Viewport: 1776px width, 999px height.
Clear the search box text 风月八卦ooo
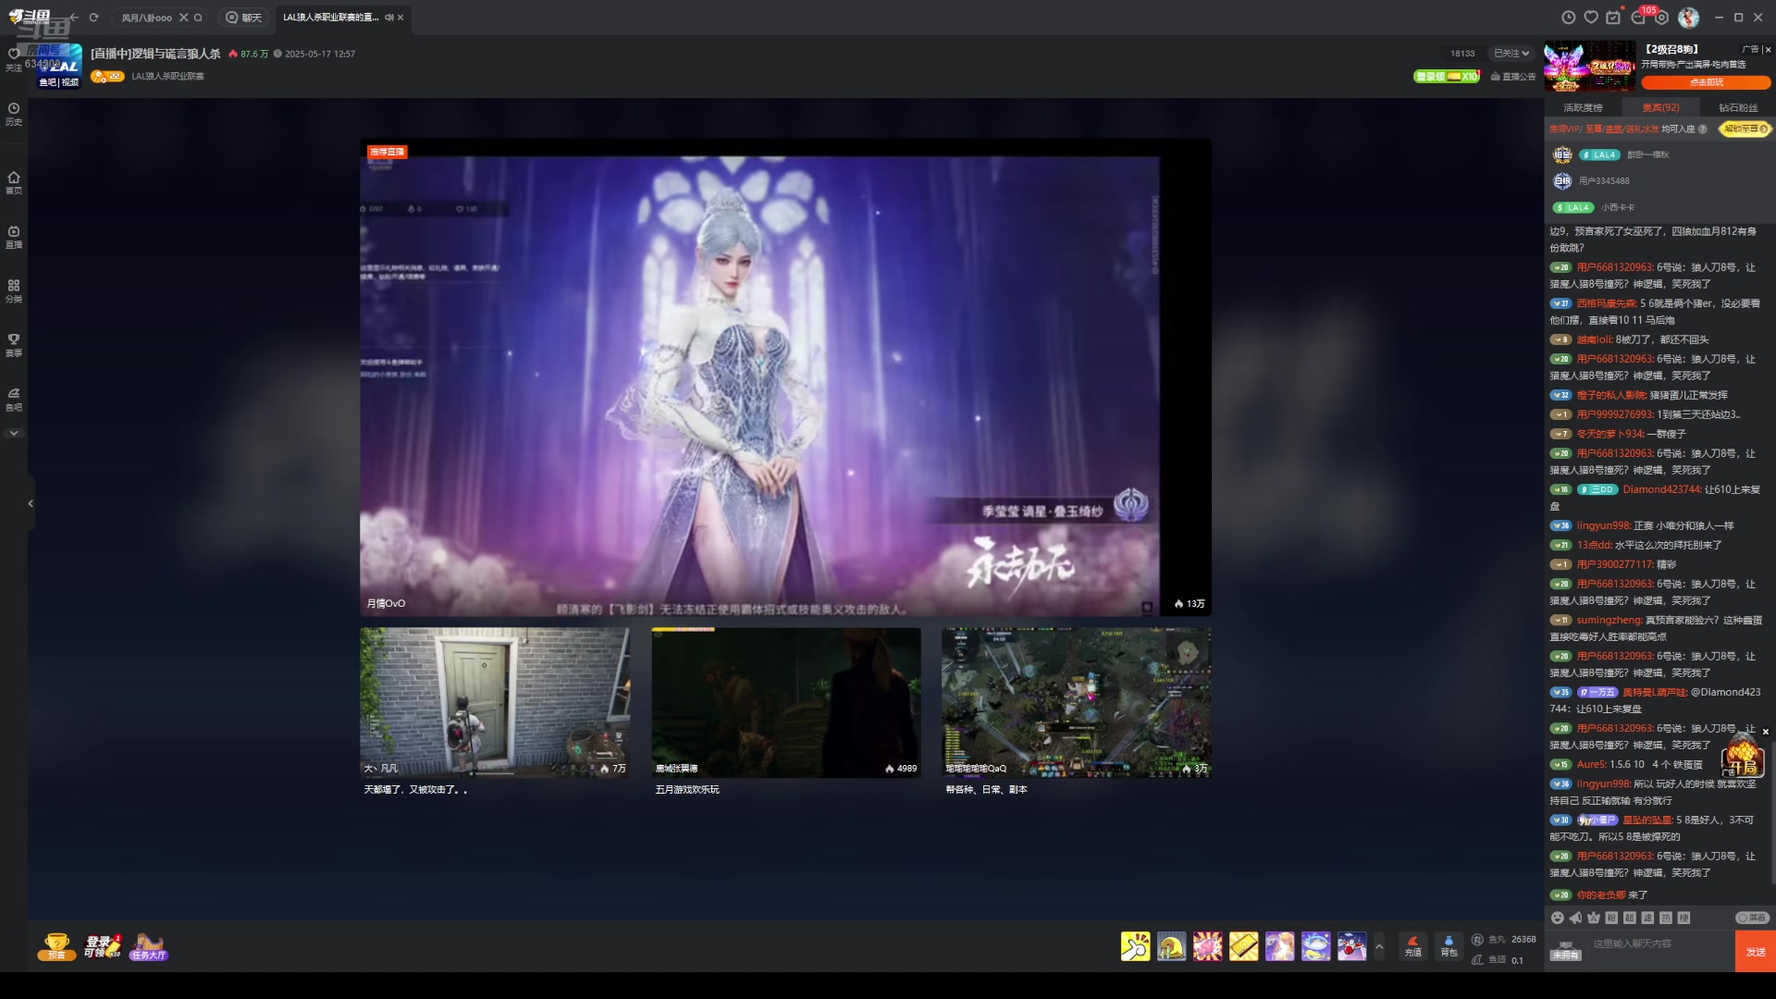click(183, 18)
